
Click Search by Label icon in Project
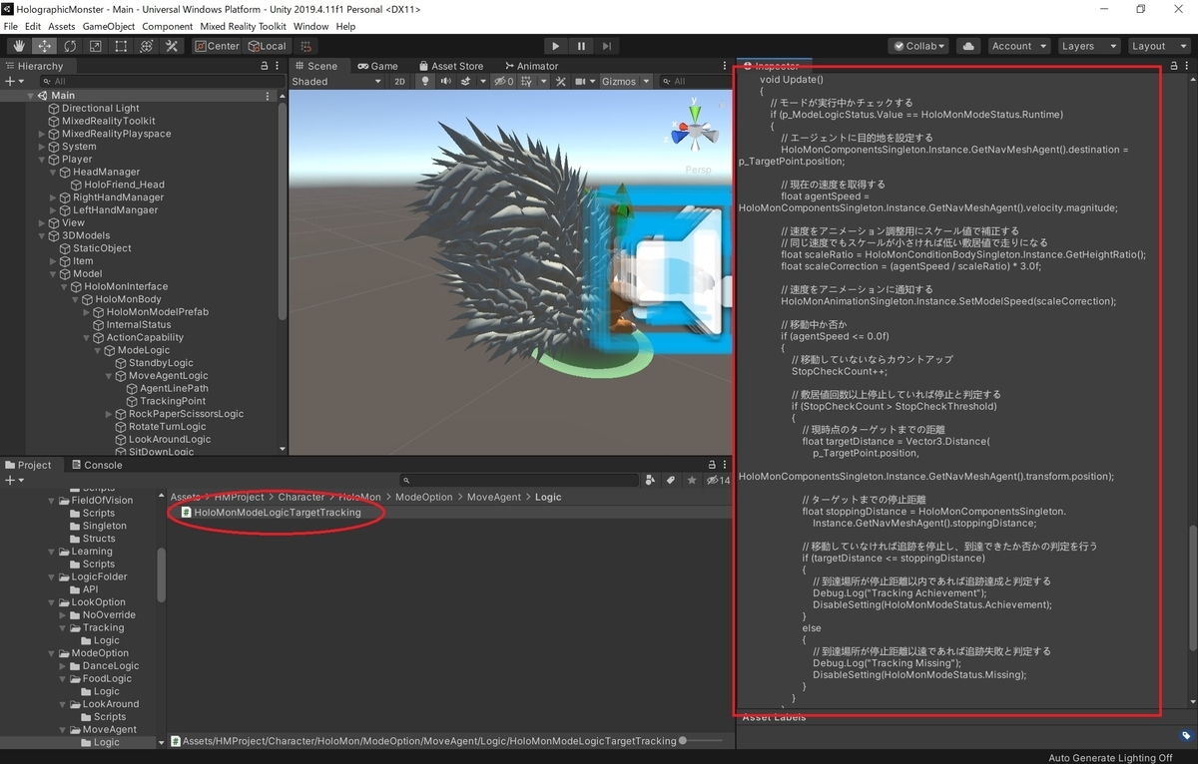[671, 481]
